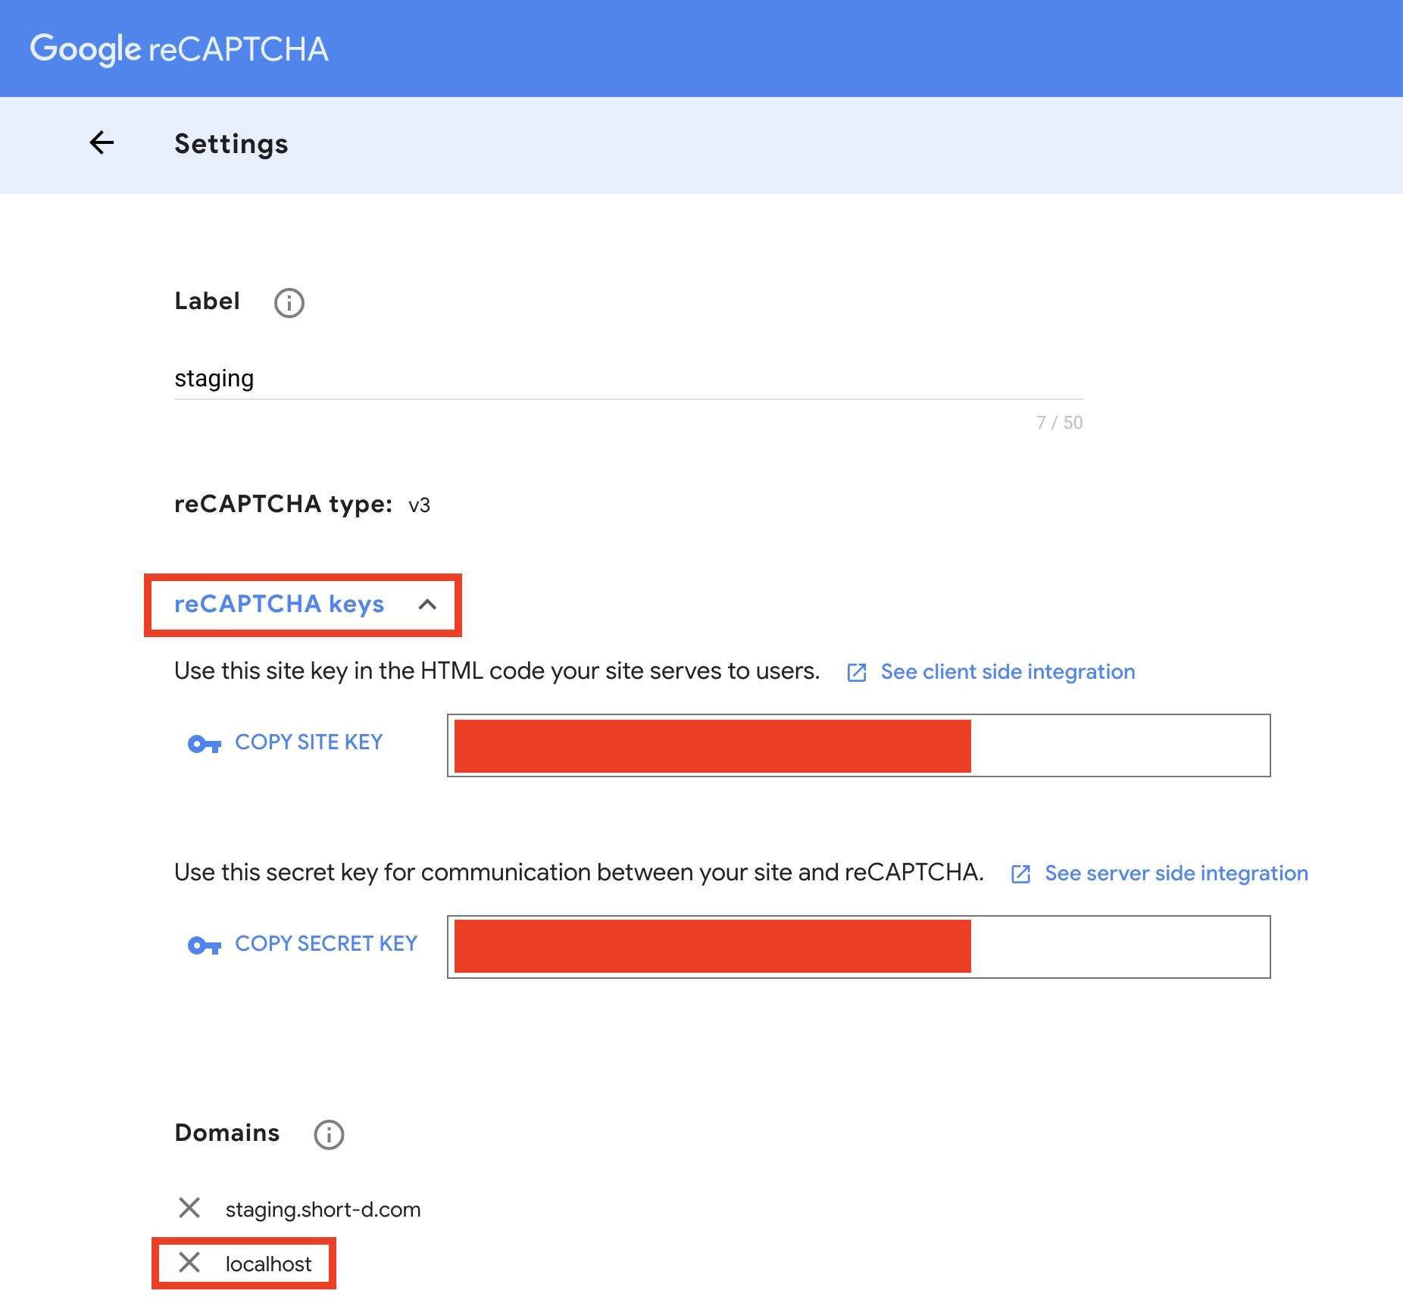
Task: Remove the localhost domain
Action: 189,1262
